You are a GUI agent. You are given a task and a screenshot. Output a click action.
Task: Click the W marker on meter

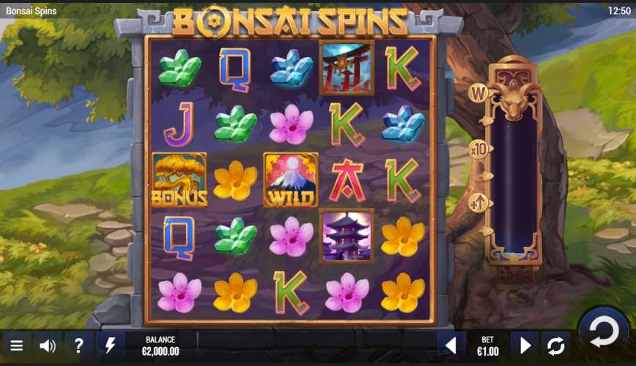(478, 93)
